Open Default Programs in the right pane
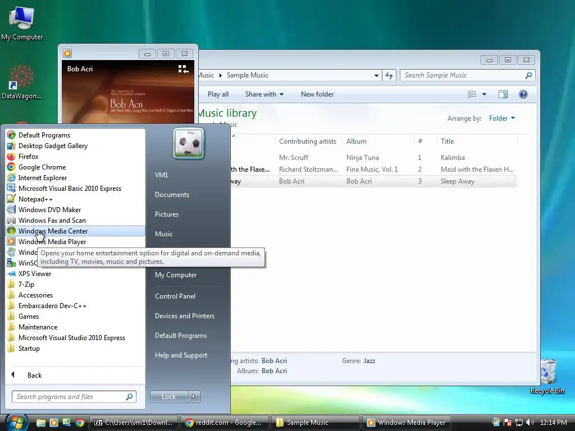The height and width of the screenshot is (431, 575). click(180, 336)
